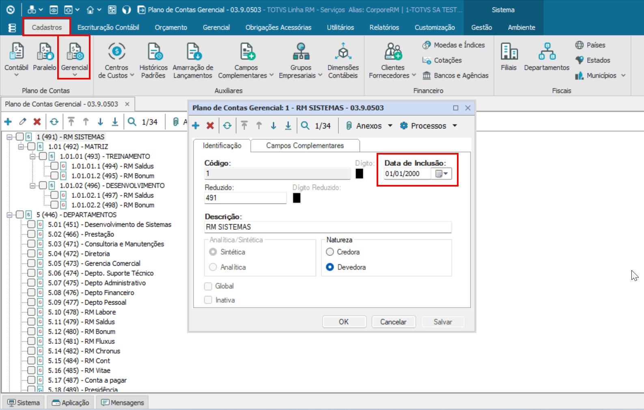644x410 pixels.
Task: Tick checkbox for 5.10 (478) - RM Labore
Action: [x=31, y=312]
